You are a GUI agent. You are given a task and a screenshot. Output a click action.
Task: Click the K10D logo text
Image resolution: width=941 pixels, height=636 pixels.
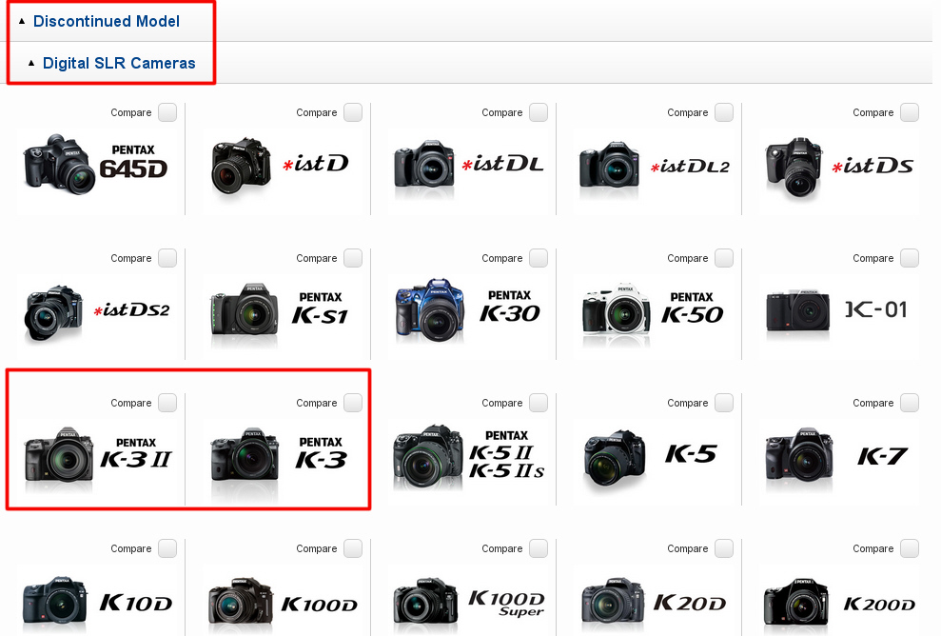pos(136,603)
